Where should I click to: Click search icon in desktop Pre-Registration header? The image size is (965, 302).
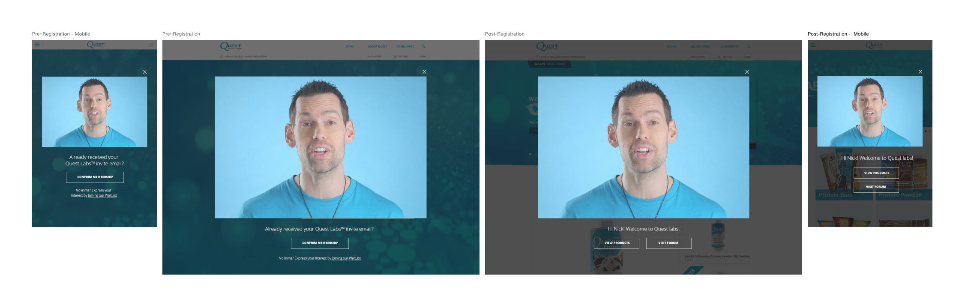pyautogui.click(x=423, y=46)
